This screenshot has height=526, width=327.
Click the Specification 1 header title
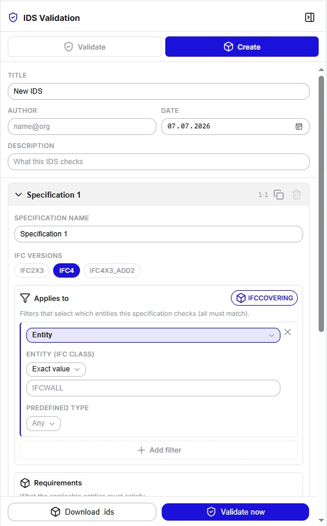[x=54, y=195]
